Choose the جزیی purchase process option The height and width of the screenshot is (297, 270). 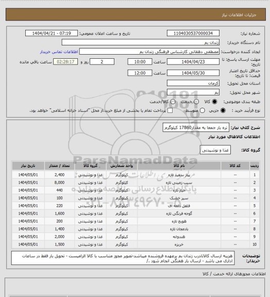pyautogui.click(x=223, y=110)
